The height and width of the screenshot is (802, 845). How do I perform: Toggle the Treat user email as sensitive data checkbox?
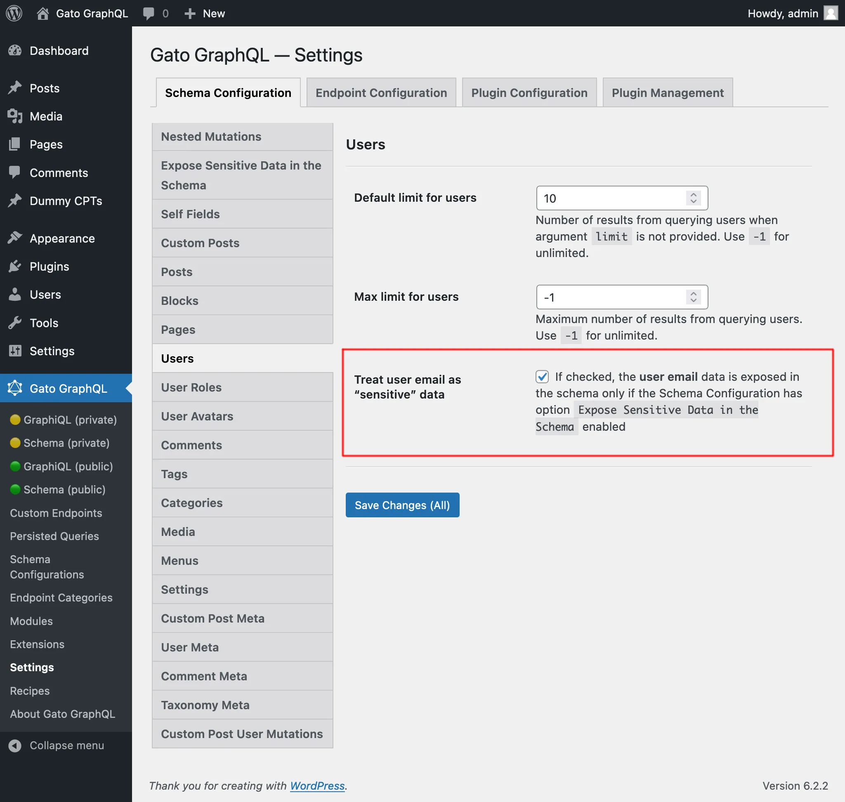[541, 375]
